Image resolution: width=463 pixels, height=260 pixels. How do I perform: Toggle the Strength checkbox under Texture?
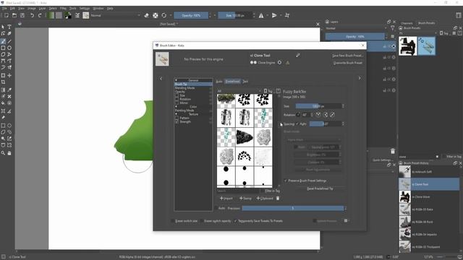177,122
